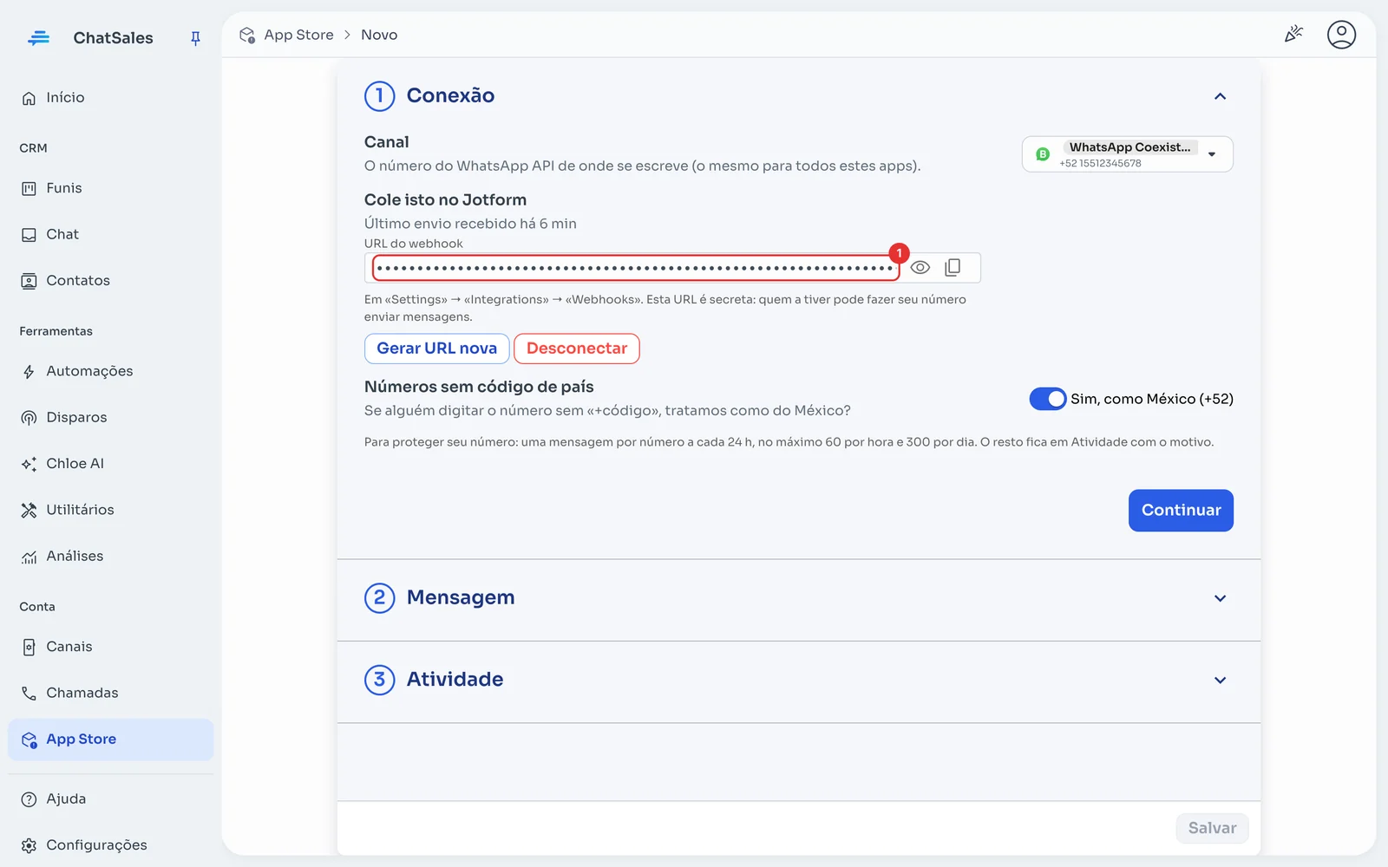Open the user profile avatar
Screen dimensions: 1388x867
click(1341, 35)
